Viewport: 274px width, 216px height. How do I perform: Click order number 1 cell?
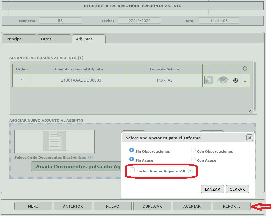point(22,80)
